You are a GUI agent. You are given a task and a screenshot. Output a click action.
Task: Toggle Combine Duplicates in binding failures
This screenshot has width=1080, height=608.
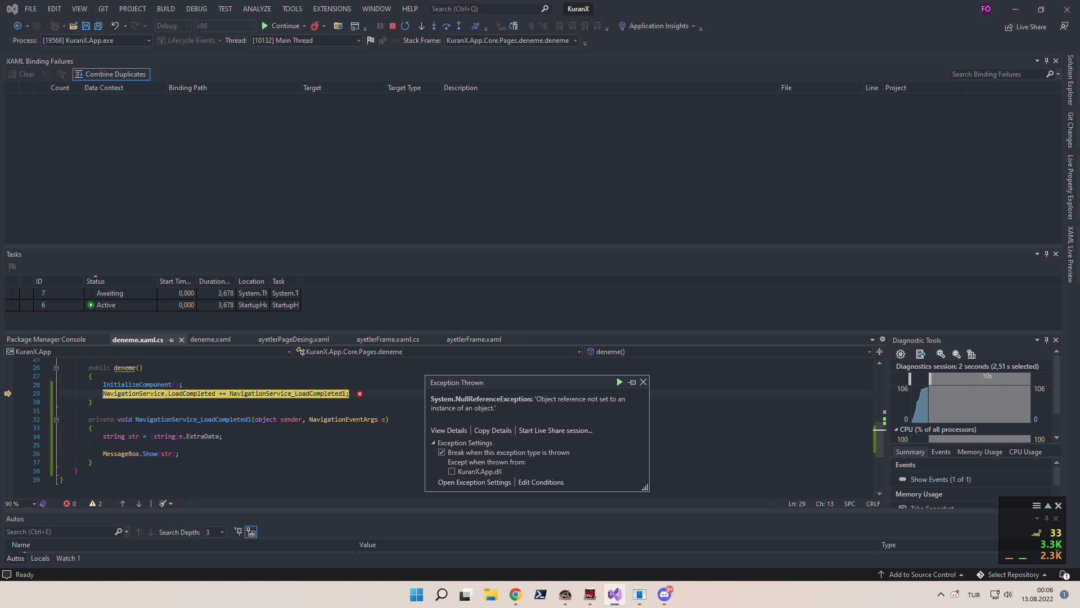111,74
